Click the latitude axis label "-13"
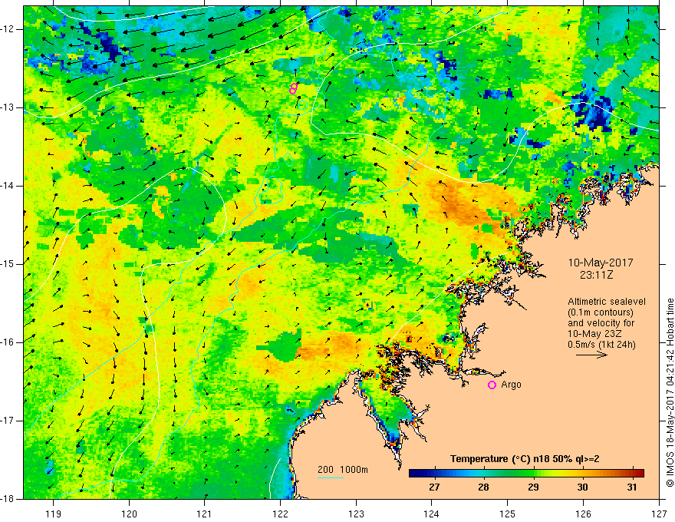 coord(8,107)
